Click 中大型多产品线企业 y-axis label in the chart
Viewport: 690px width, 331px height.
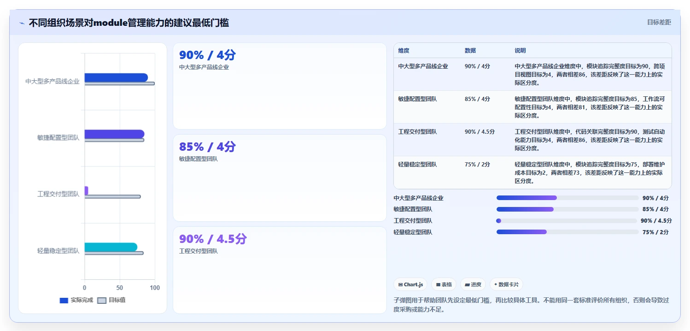[x=53, y=81]
